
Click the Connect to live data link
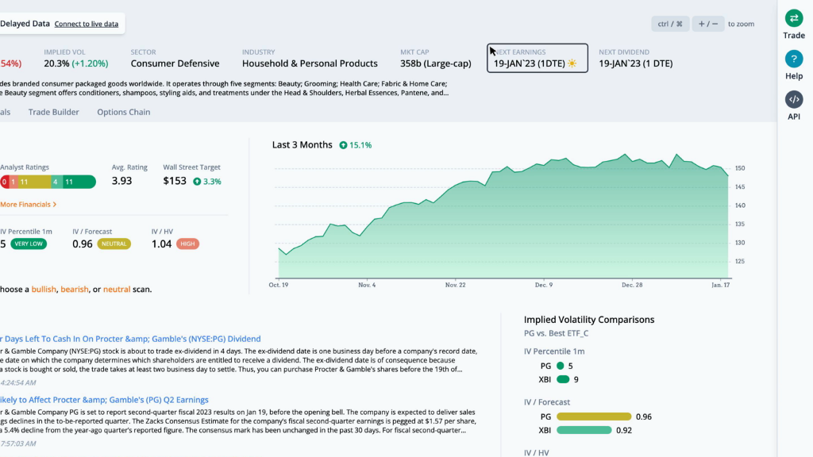click(87, 24)
